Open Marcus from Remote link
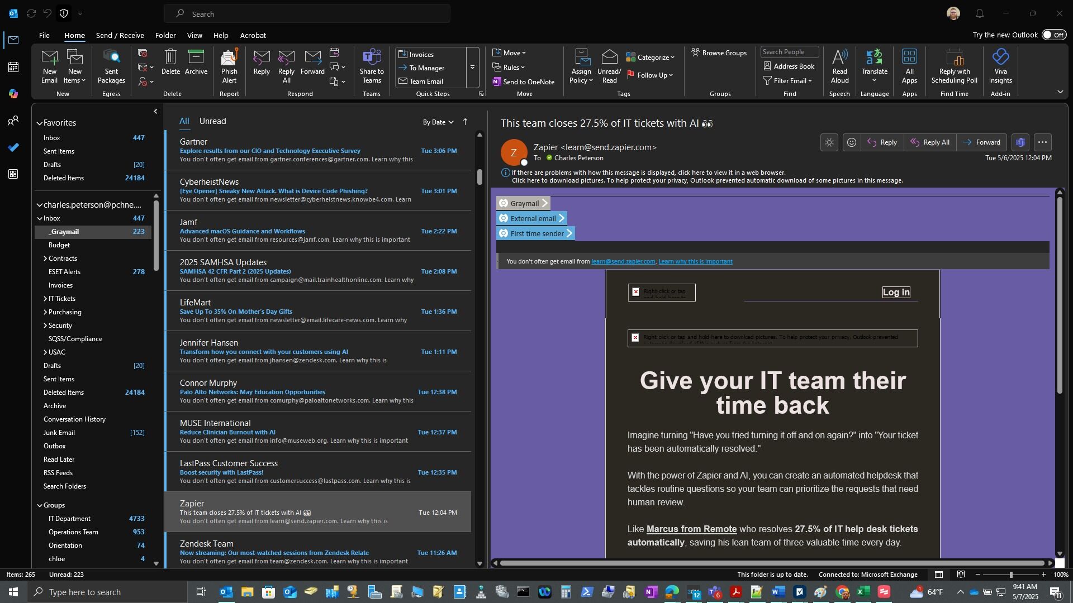The image size is (1073, 603). [x=691, y=529]
